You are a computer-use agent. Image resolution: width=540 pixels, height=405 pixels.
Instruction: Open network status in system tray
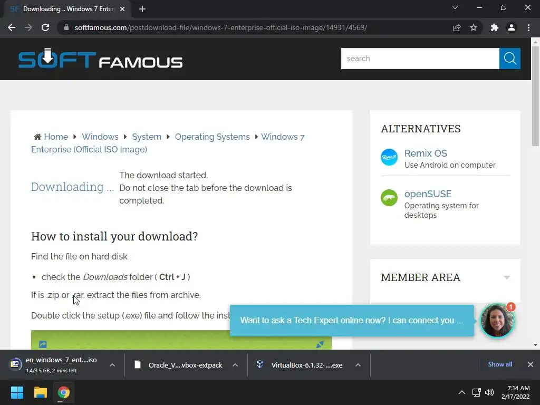click(x=476, y=392)
